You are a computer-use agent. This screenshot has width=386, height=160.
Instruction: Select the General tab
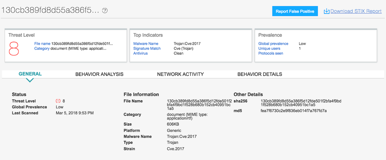(30, 74)
